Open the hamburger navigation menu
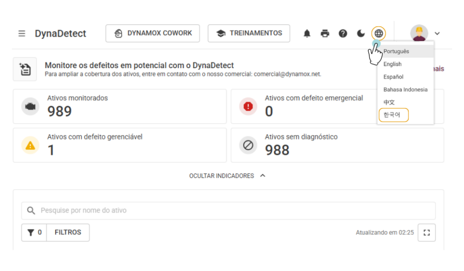Image resolution: width=464 pixels, height=271 pixels. coord(22,33)
